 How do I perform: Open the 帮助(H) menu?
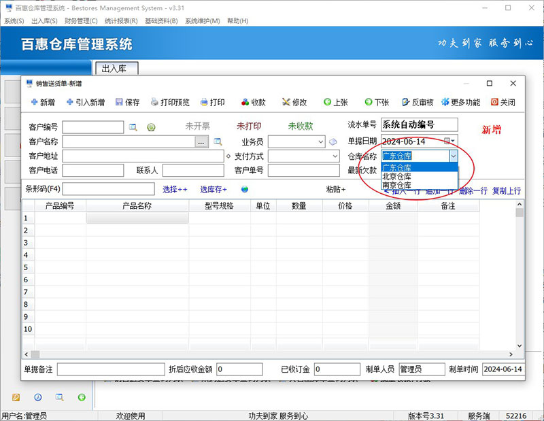coord(237,21)
